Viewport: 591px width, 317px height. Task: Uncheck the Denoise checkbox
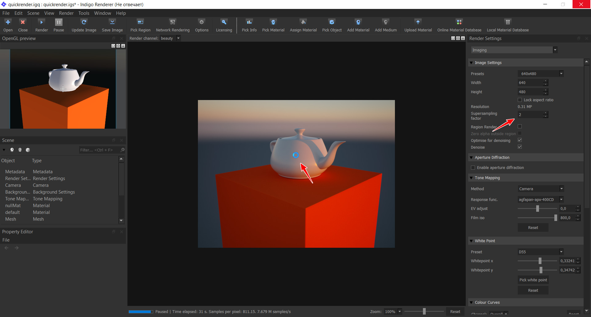520,147
